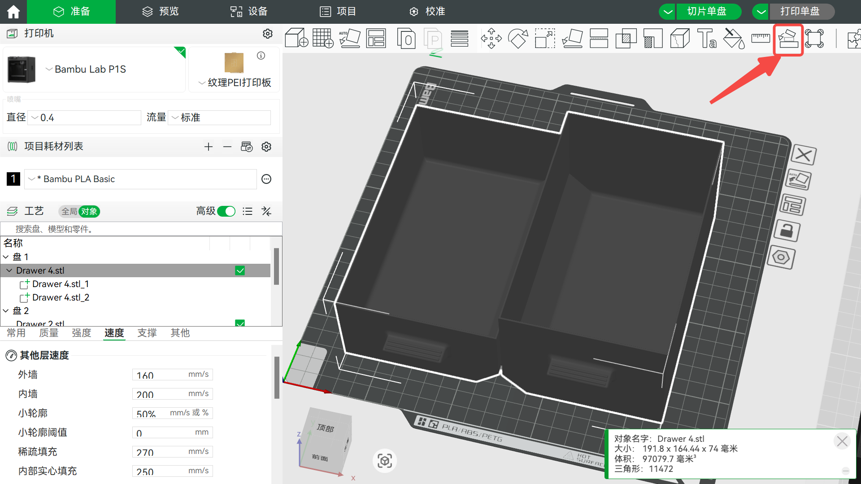Viewport: 861px width, 484px height.
Task: Open flow type dropdown
Action: click(219, 118)
